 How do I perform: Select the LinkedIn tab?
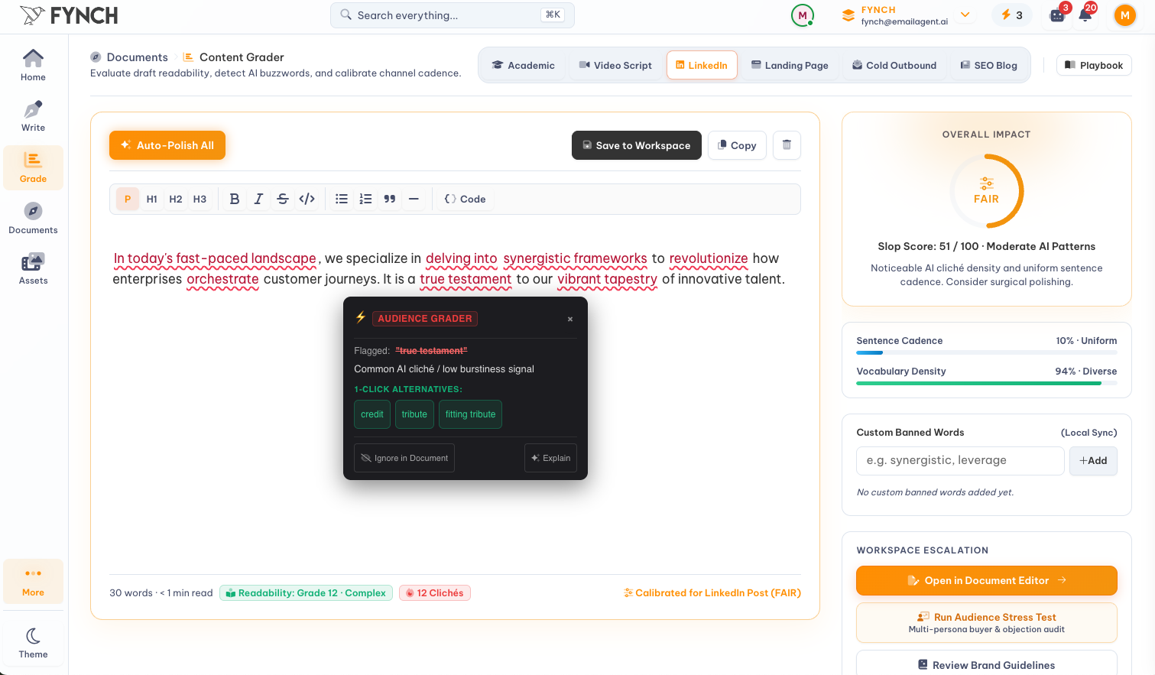click(702, 65)
